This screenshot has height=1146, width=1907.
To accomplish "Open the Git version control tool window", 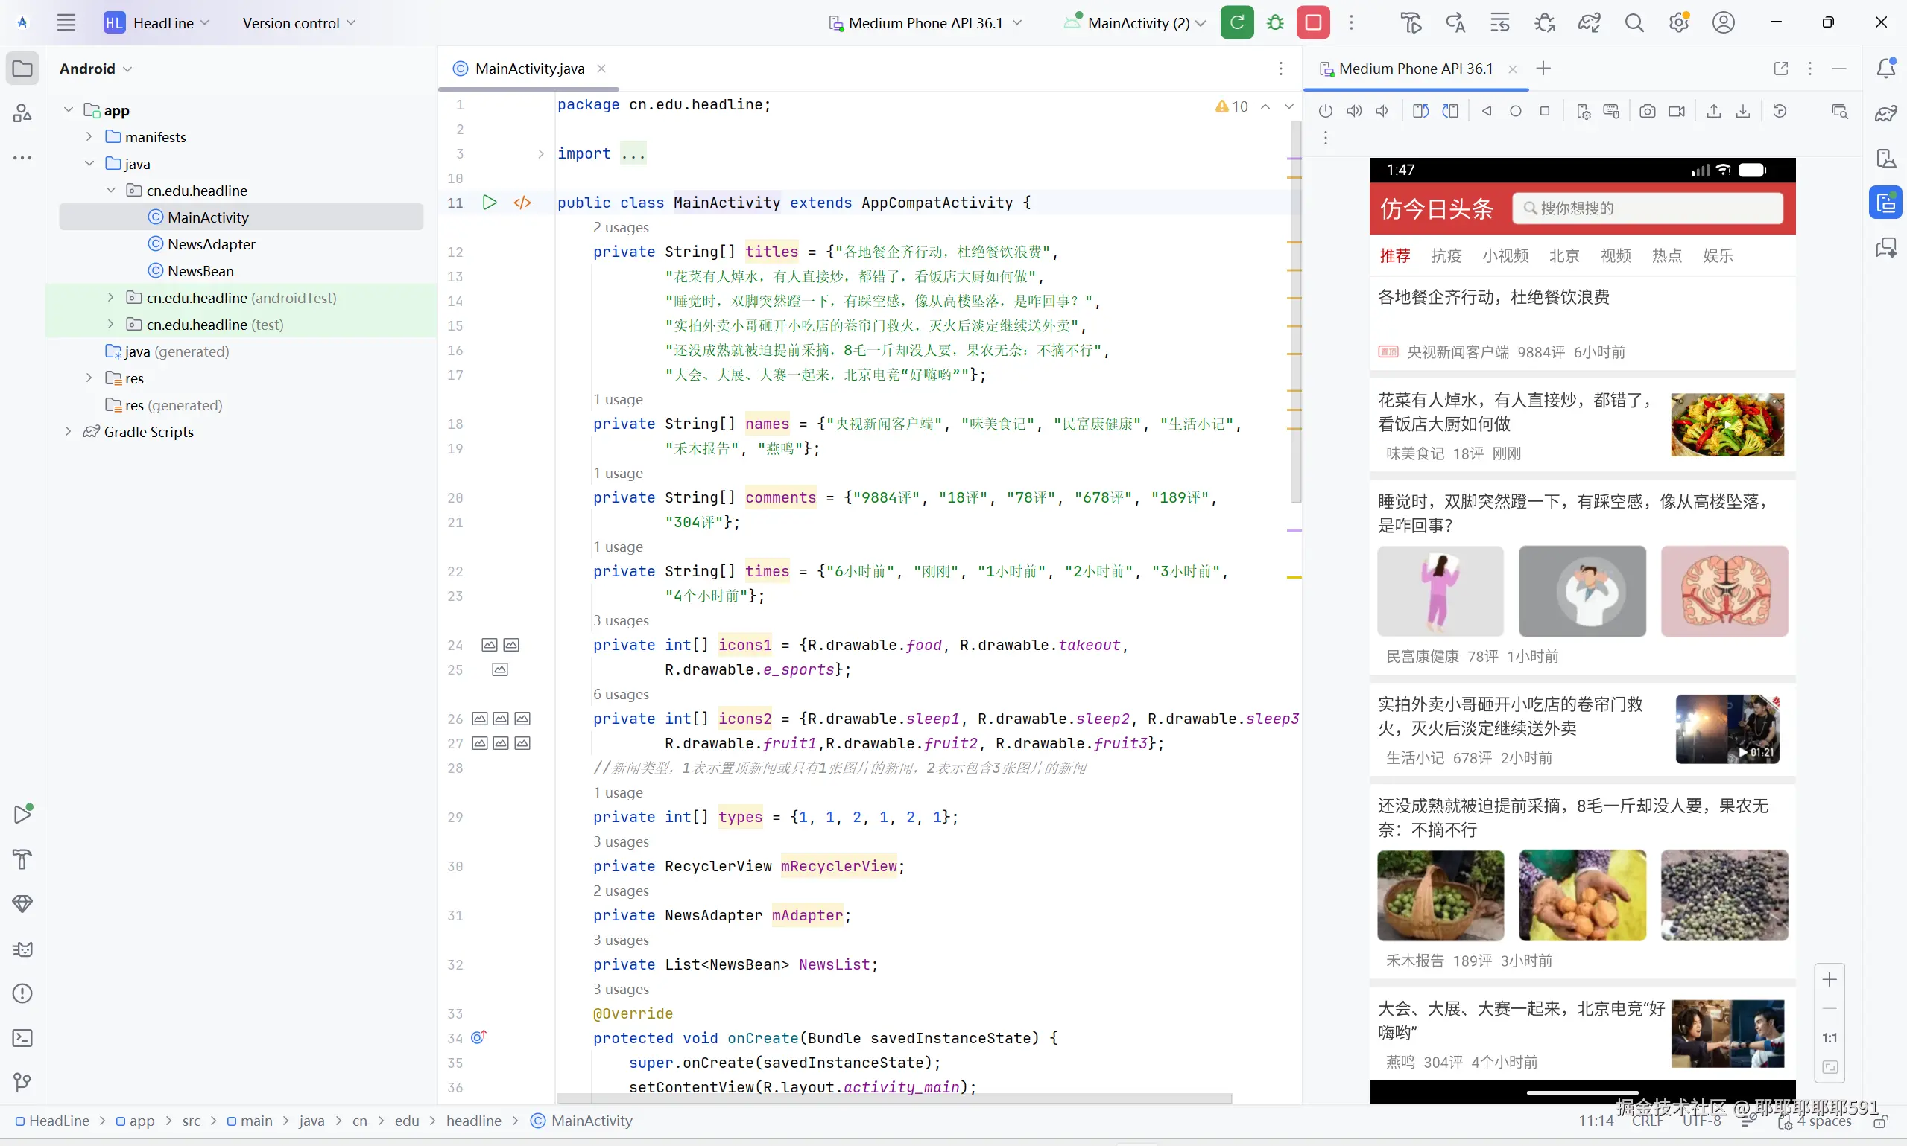I will pyautogui.click(x=22, y=1083).
